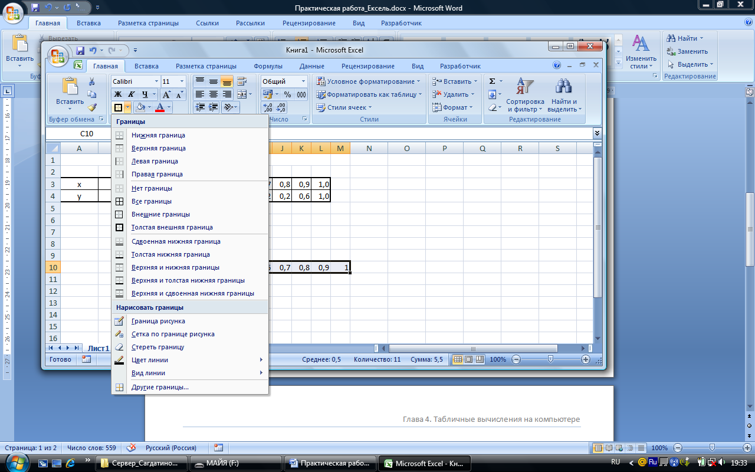Apply thousands separator 000 format
The image size is (755, 472).
(x=301, y=94)
